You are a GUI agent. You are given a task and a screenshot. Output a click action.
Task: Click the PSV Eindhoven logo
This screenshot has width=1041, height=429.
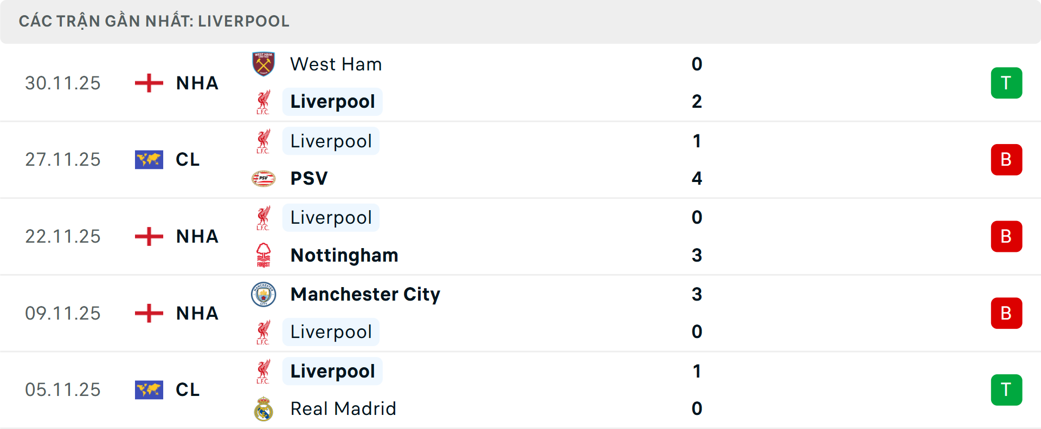264,178
